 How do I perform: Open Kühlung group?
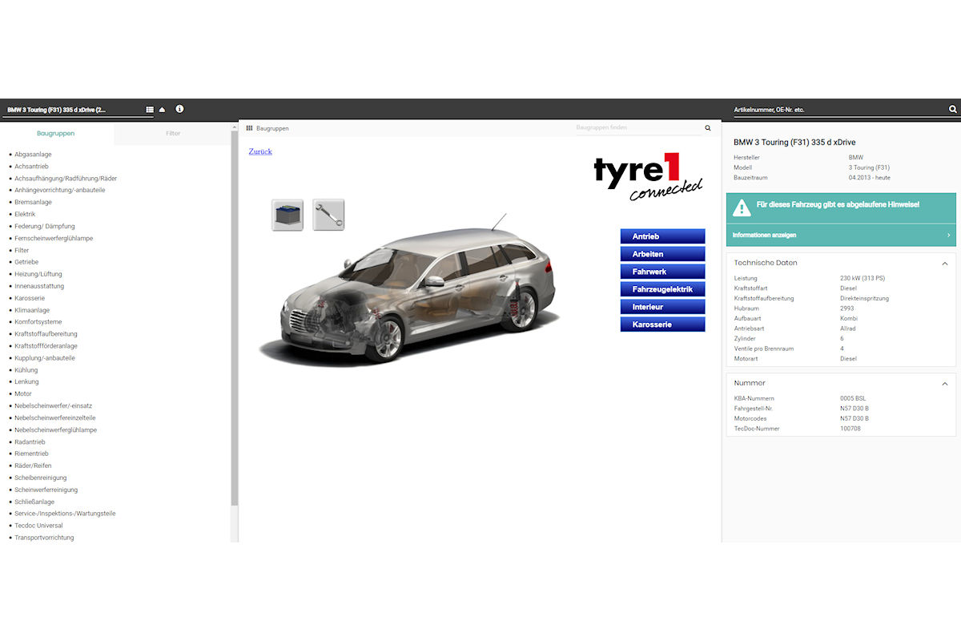coord(26,370)
